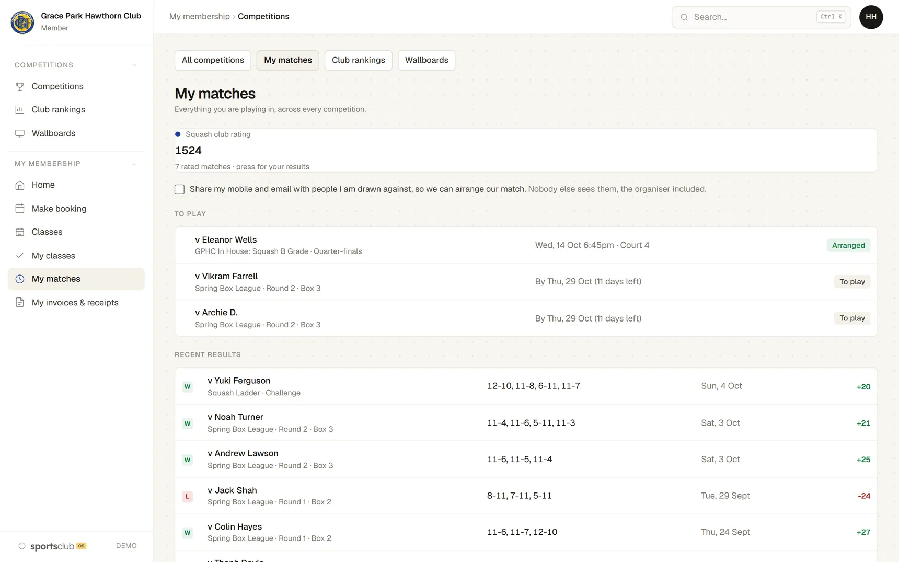Image resolution: width=899 pixels, height=562 pixels.
Task: Click the -24 rating change value
Action: pyautogui.click(x=863, y=496)
